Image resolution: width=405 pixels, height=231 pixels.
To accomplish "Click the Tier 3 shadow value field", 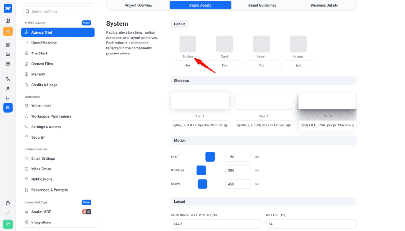I will click(x=327, y=125).
